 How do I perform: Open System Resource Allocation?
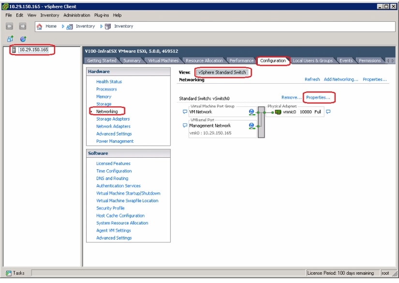point(122,223)
